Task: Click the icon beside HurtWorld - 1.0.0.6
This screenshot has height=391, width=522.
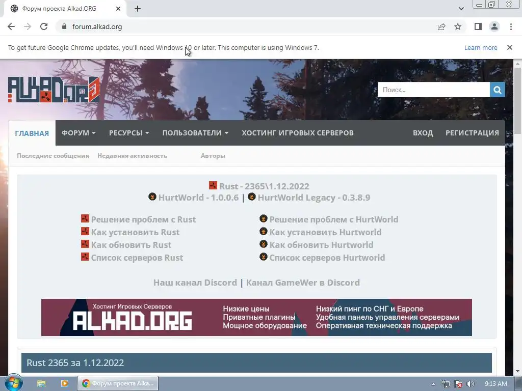Action: 152,197
